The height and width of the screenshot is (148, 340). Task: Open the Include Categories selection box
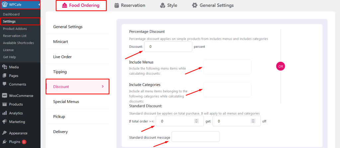point(227,90)
